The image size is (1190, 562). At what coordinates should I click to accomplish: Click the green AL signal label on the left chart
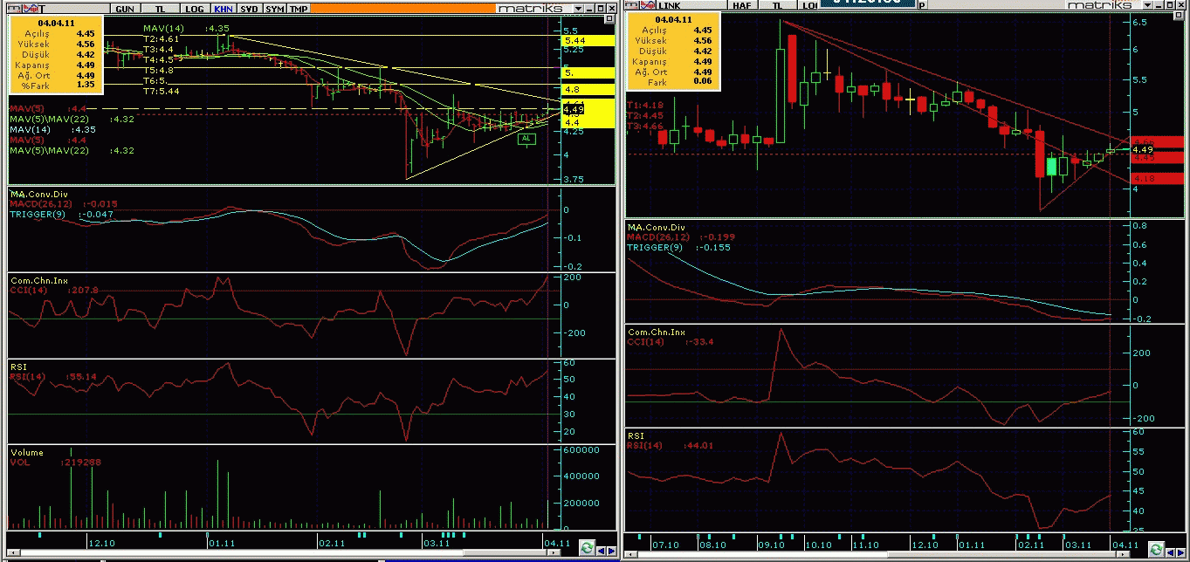[x=526, y=138]
